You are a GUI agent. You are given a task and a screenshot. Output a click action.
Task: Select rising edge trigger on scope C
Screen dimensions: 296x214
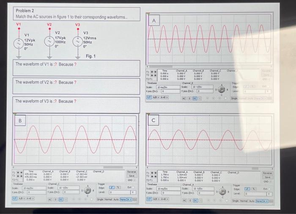click(x=247, y=189)
